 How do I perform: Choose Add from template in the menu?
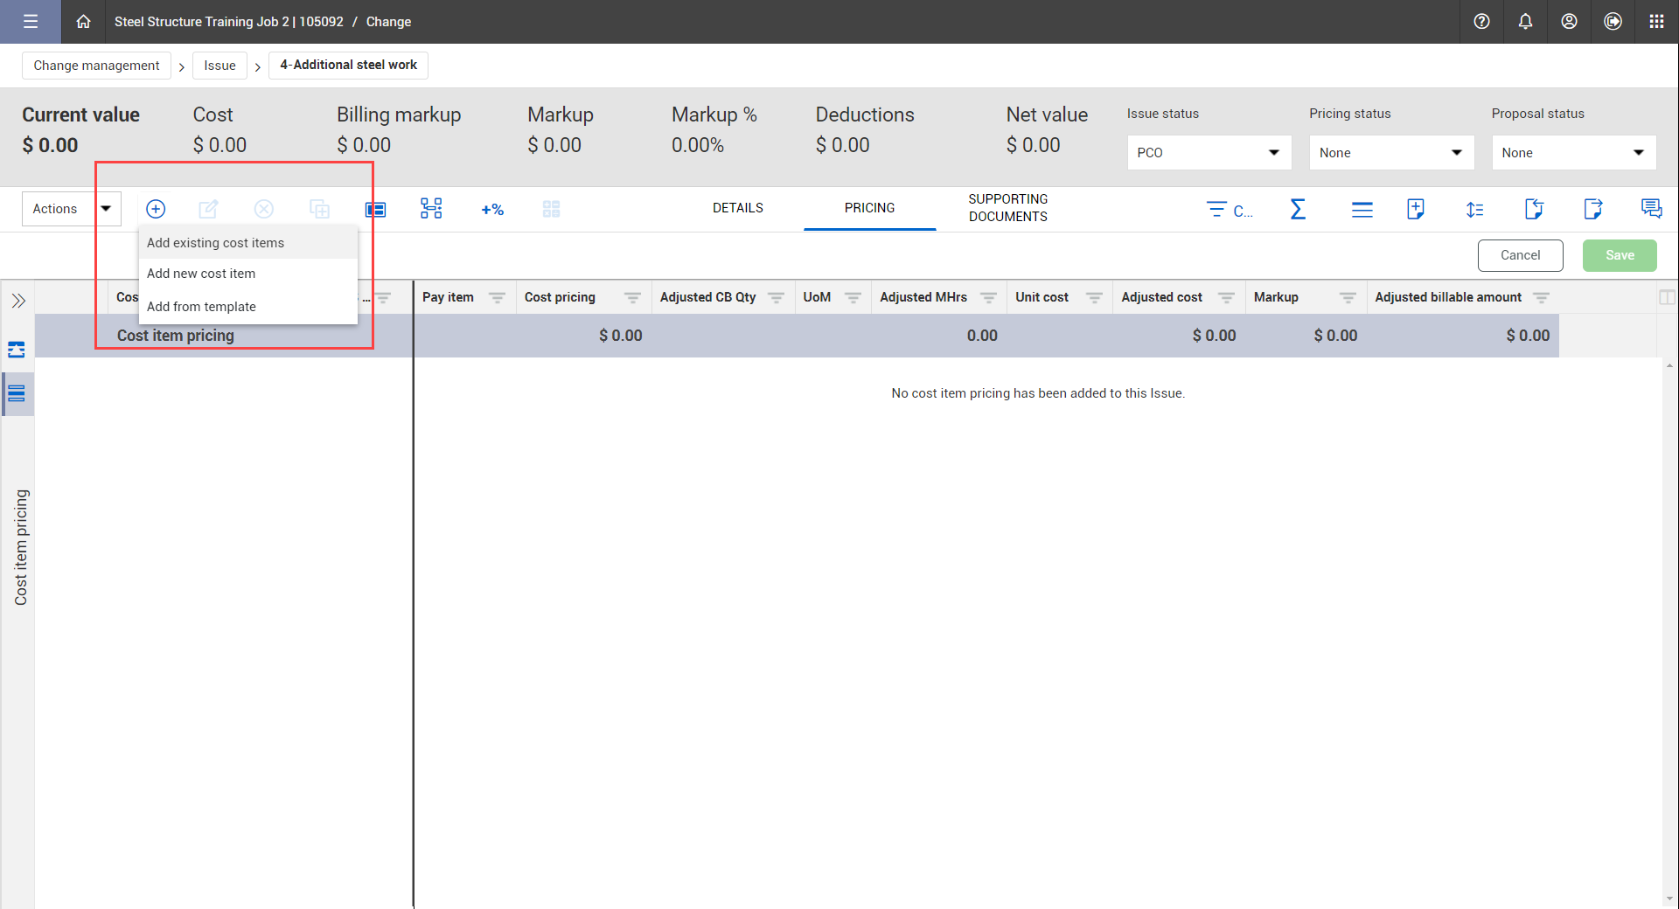pyautogui.click(x=201, y=307)
